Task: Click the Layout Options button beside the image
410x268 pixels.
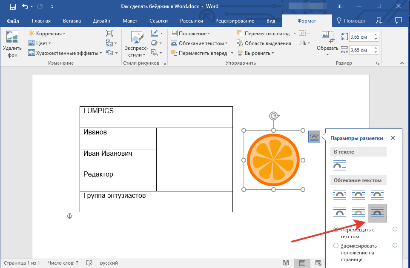Action: coord(314,137)
